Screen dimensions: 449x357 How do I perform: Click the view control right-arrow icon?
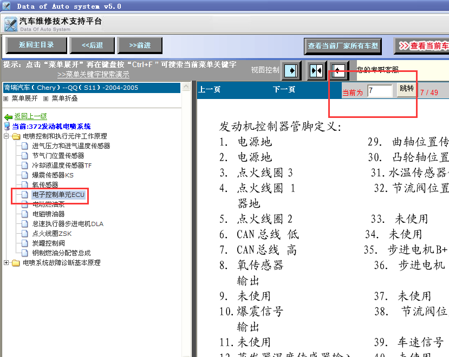point(291,70)
